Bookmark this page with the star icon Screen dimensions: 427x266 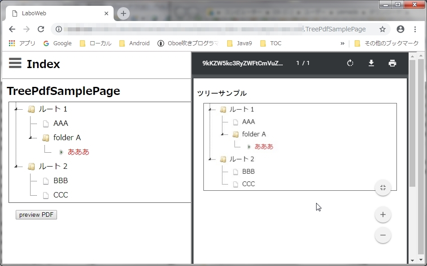(383, 29)
